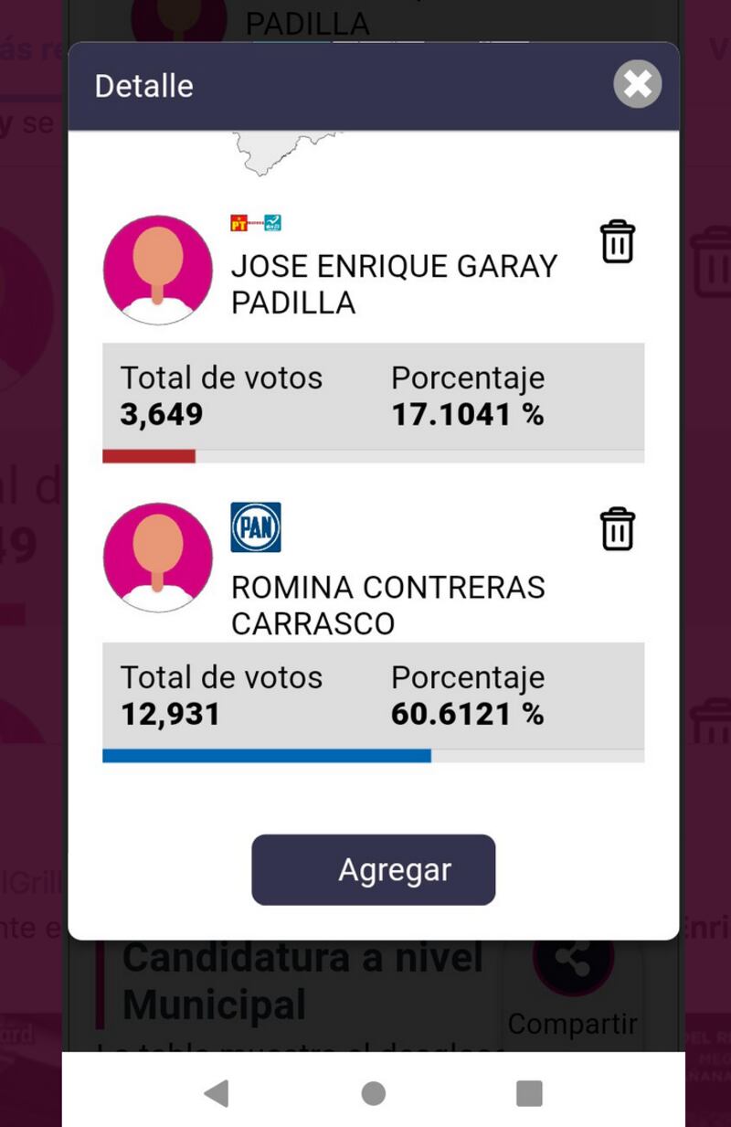Click the PT coalition party logo
Viewport: 731px width, 1127px height.
click(256, 222)
